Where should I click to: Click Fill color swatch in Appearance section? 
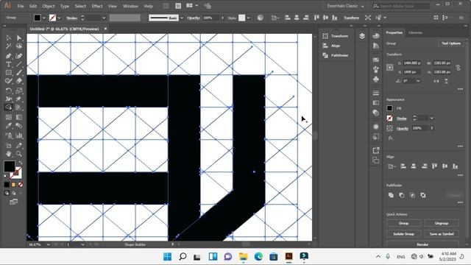pos(389,108)
